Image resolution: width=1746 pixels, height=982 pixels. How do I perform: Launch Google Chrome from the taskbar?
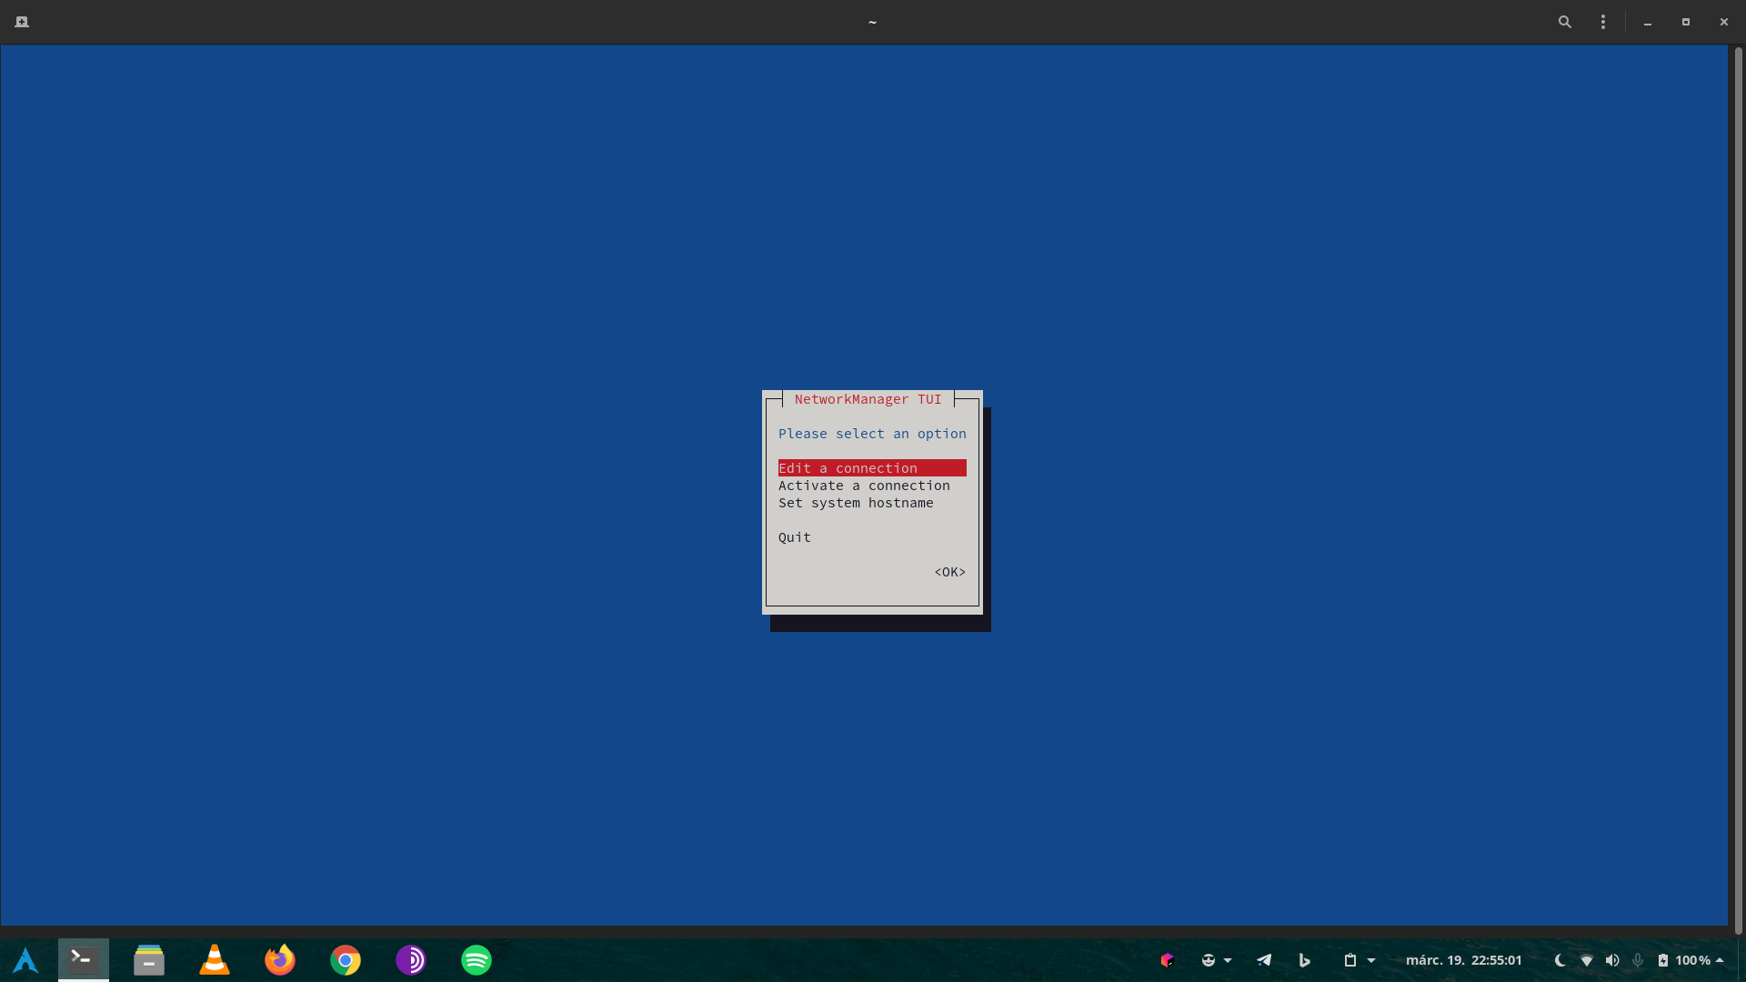click(346, 960)
